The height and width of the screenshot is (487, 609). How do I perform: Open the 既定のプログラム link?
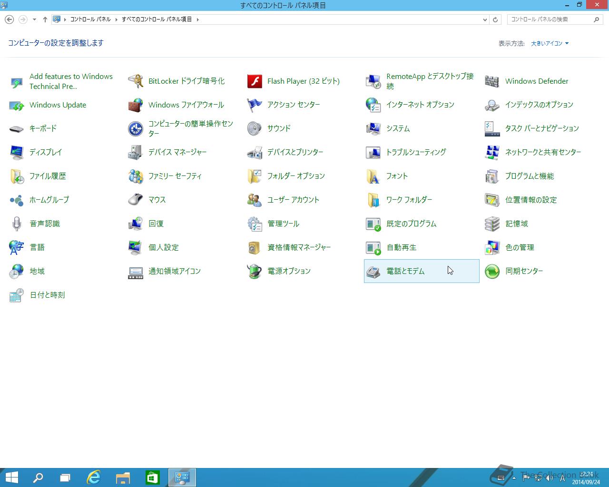pyautogui.click(x=411, y=224)
